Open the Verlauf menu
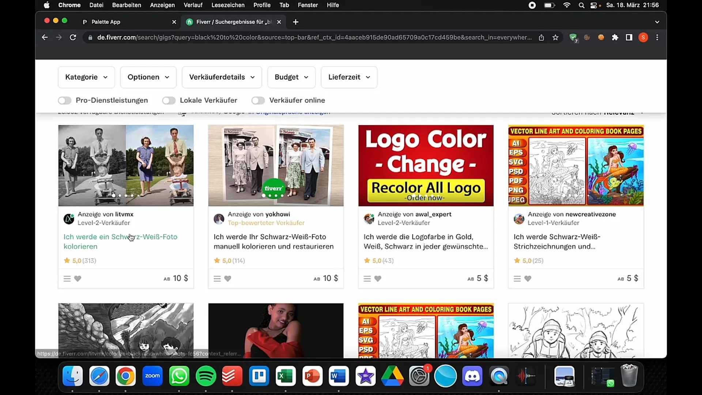 [x=193, y=5]
